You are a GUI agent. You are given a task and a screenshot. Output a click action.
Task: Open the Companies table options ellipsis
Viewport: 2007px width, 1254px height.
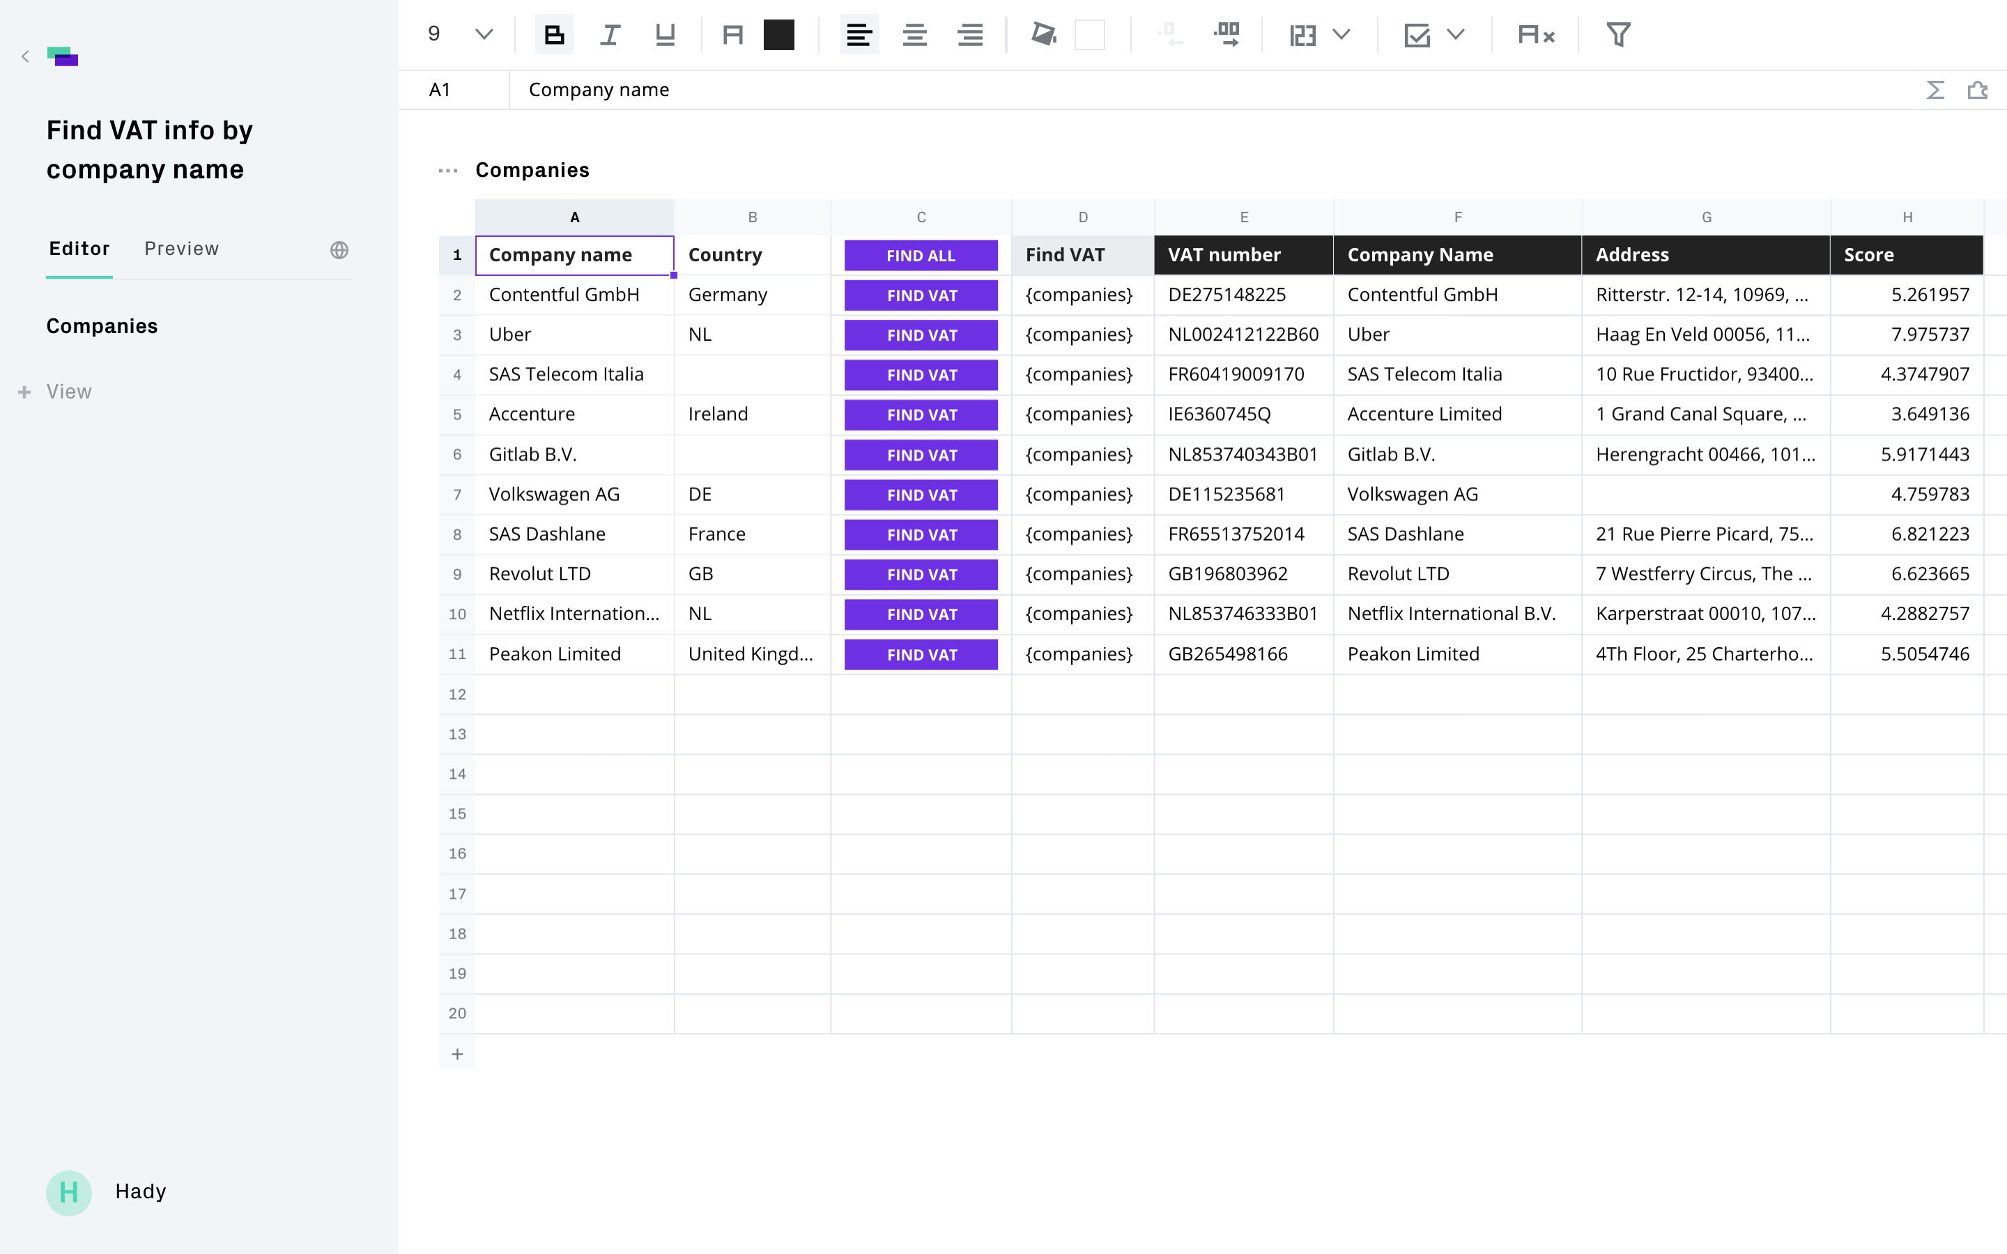tap(448, 170)
